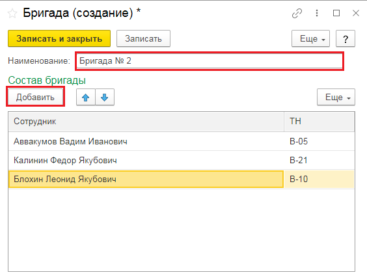Copy link to this form icon
This screenshot has width=367, height=279.
click(297, 13)
